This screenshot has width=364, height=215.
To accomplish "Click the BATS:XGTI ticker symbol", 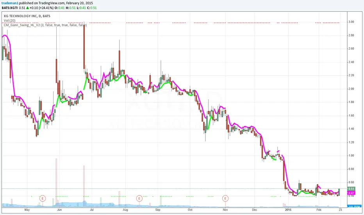I will [9, 8].
